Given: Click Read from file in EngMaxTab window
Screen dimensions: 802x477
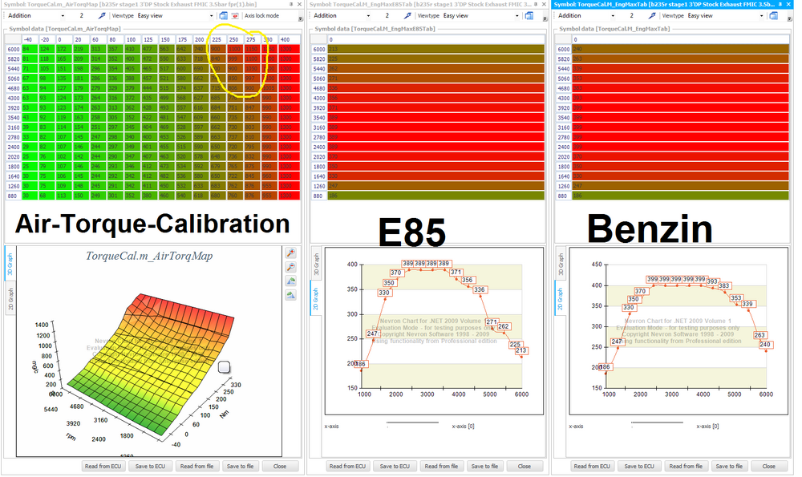Looking at the screenshot, I should (x=686, y=467).
